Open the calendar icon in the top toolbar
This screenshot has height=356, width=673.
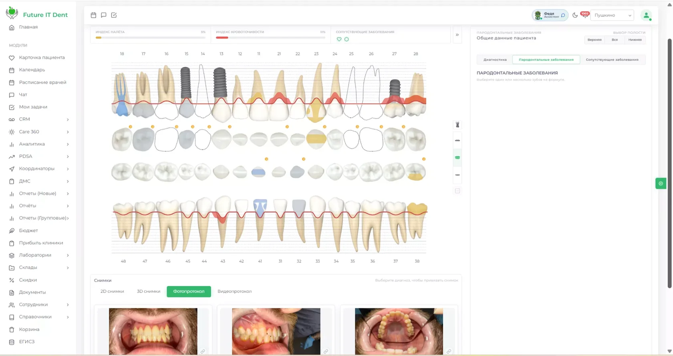tap(93, 15)
